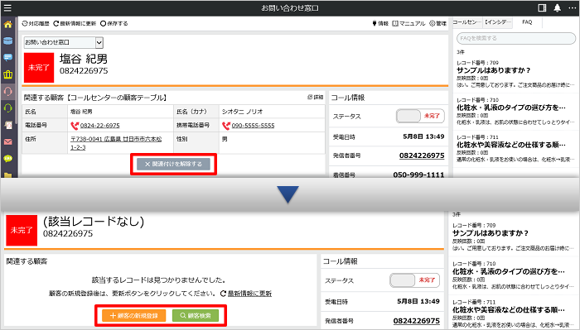
Task: Click the red 未完了 badge beside 該当レコードなし
Action: [x=22, y=230]
